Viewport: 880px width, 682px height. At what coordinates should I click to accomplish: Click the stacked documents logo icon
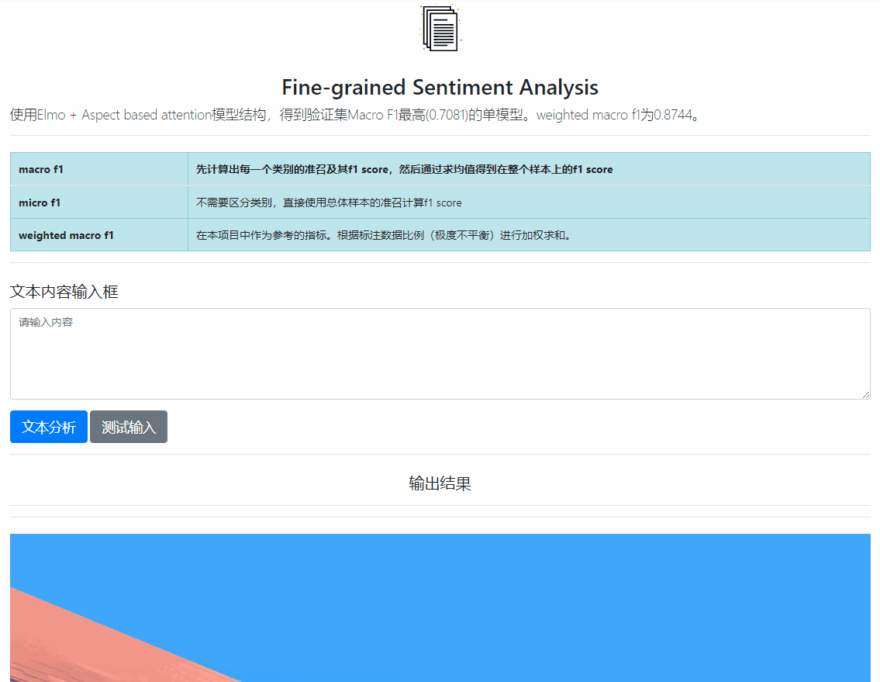[440, 27]
